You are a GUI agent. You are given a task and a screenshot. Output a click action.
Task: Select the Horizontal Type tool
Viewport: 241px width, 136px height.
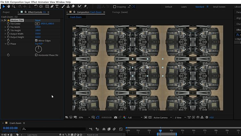pyautogui.click(x=57, y=6)
